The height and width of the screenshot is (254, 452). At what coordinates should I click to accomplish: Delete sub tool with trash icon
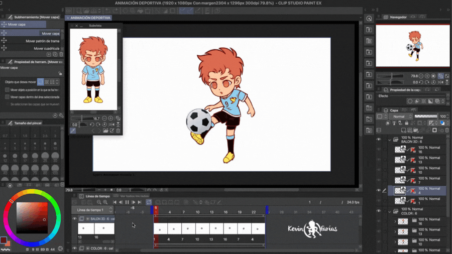tap(61, 54)
